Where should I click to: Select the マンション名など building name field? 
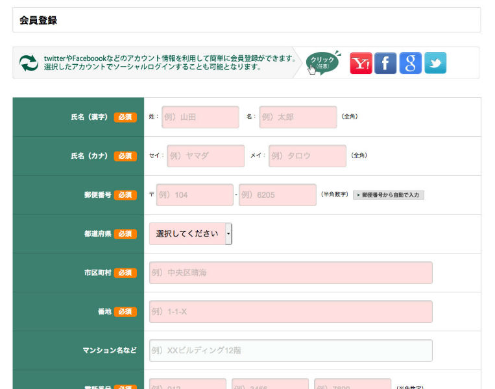pyautogui.click(x=291, y=351)
